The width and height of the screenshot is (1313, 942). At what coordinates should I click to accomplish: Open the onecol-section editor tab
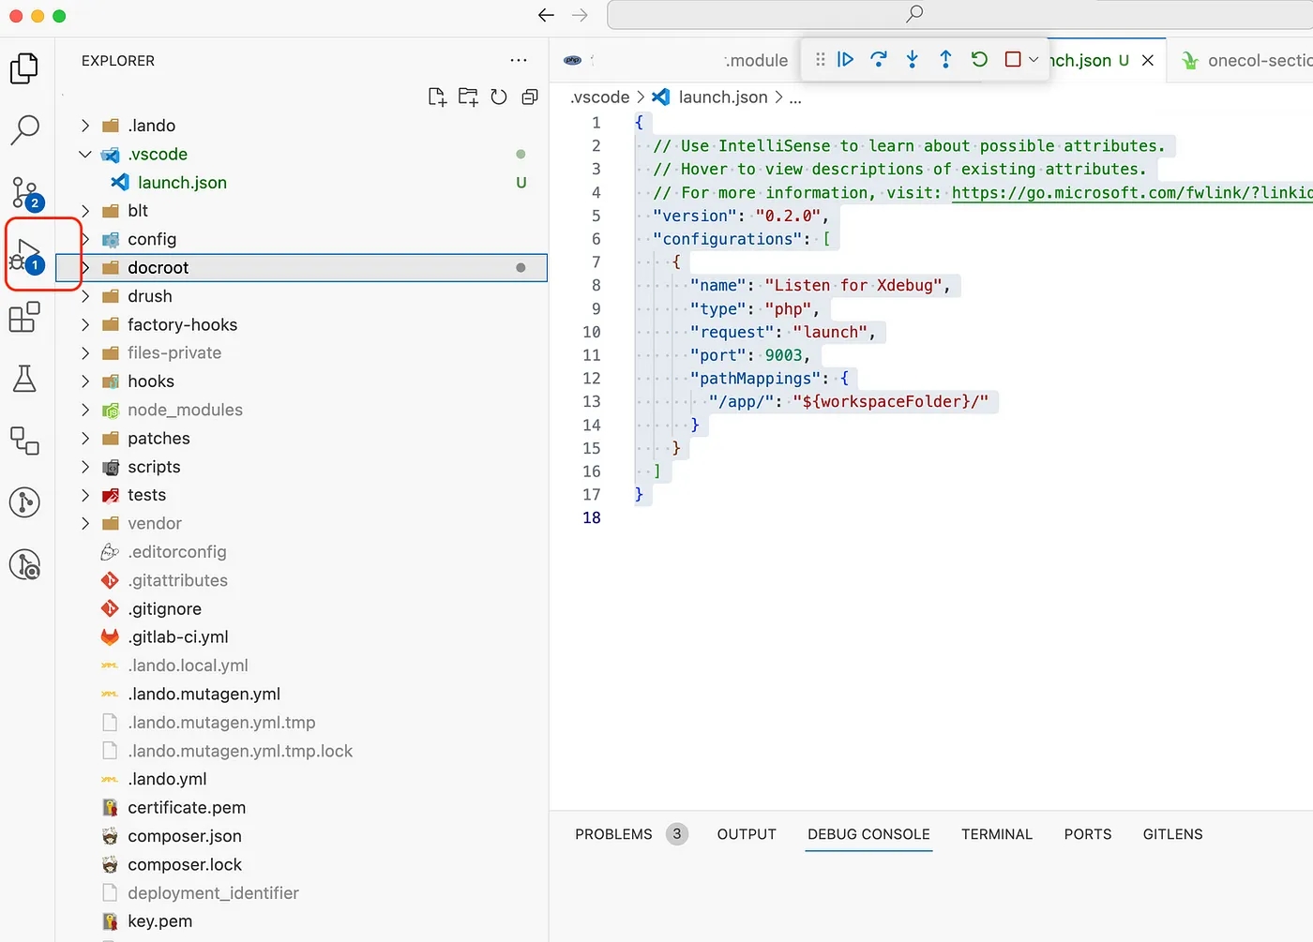(x=1240, y=60)
